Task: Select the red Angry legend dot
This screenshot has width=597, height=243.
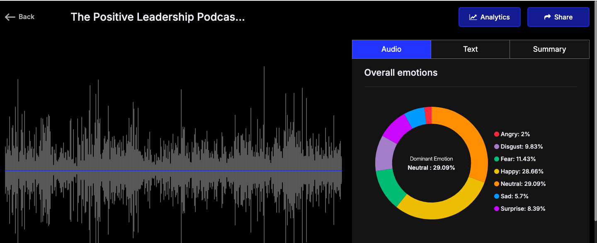Action: 497,134
